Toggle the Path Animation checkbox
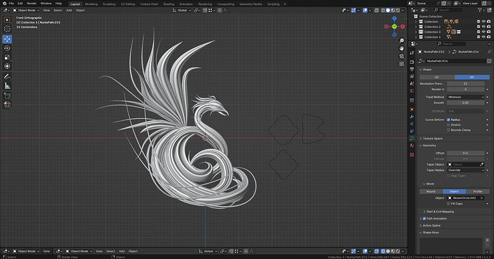Viewport: 494px width, 259px height. pos(424,218)
